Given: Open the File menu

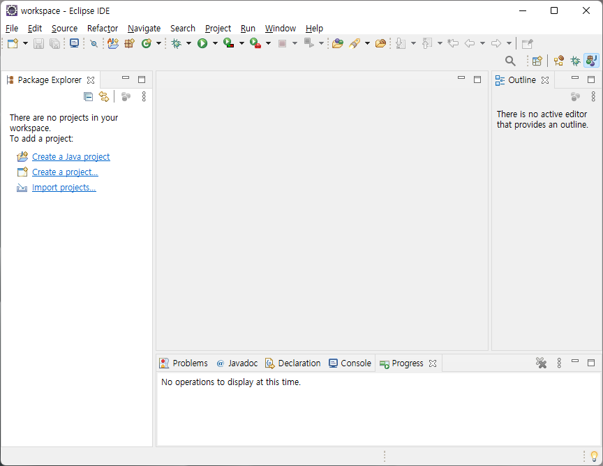Looking at the screenshot, I should 12,29.
